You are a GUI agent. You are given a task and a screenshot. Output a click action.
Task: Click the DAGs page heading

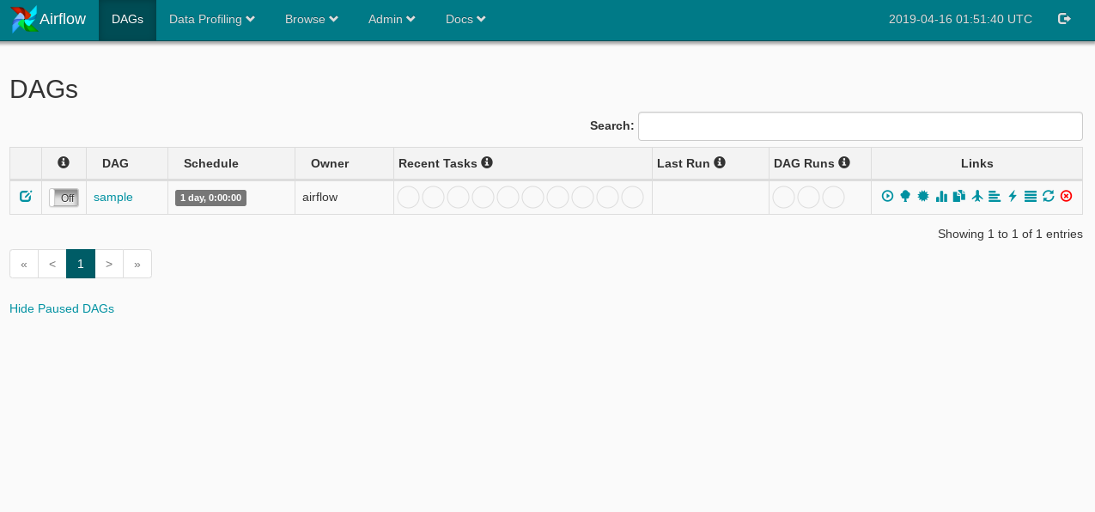point(44,89)
